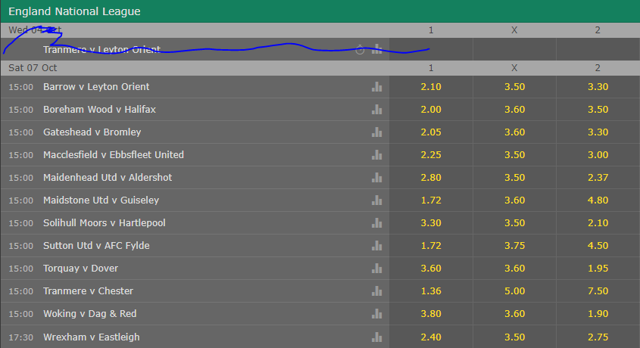Viewport: 640px width, 348px height.
Task: Open stats icon for Tranmere v Chester
Action: click(x=376, y=291)
